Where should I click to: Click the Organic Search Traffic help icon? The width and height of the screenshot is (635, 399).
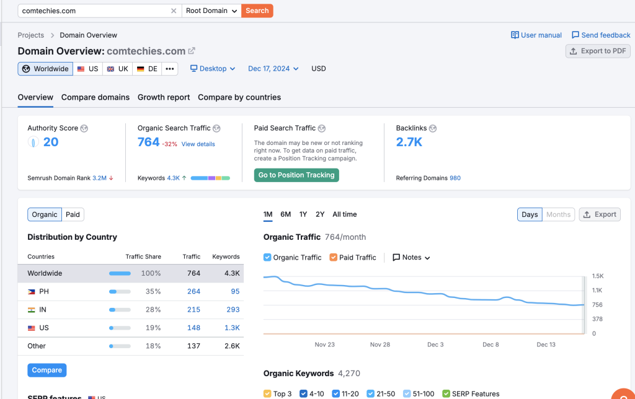(216, 128)
